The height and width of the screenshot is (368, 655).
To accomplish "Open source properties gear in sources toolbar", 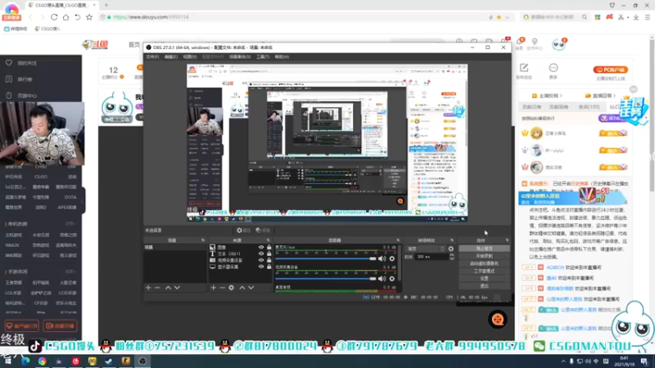I will pyautogui.click(x=232, y=288).
